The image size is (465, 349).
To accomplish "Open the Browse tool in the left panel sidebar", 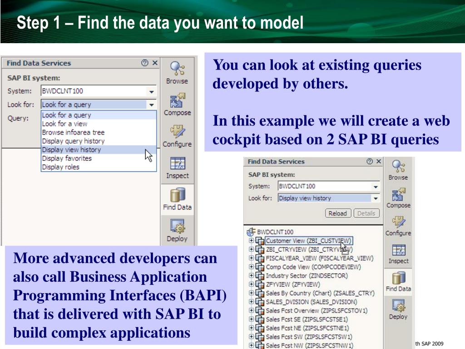I will point(177,73).
